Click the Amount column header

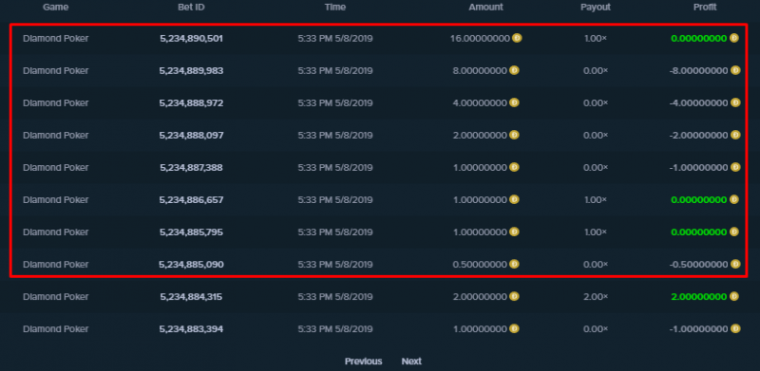pyautogui.click(x=485, y=7)
